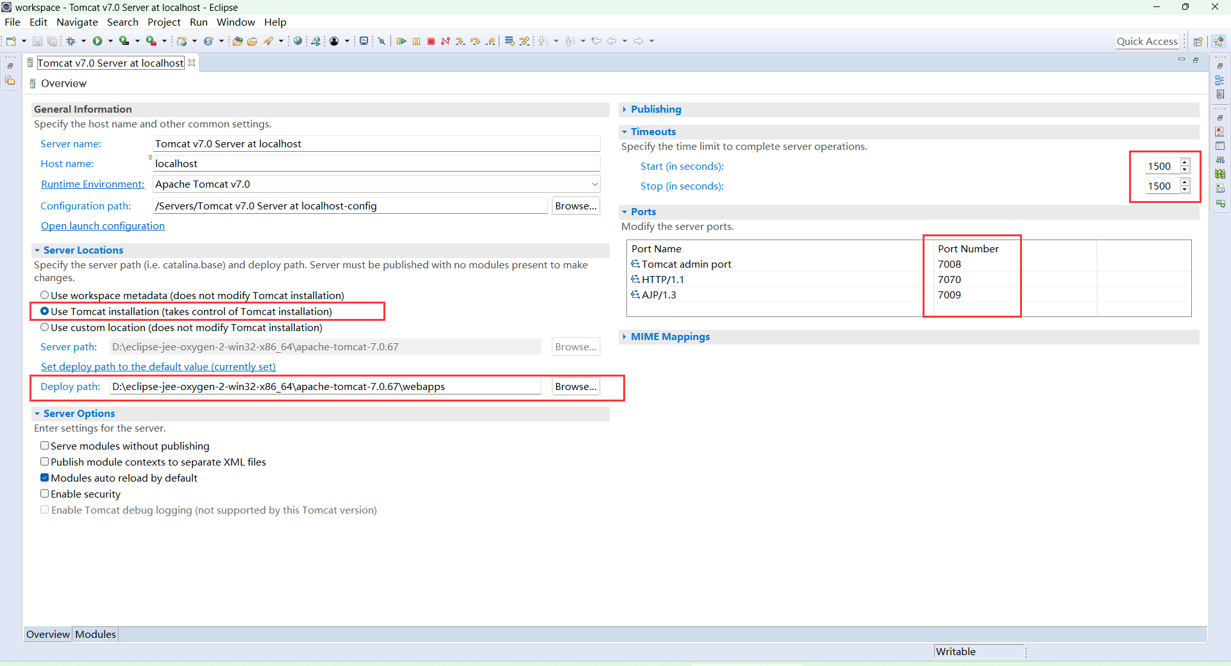1231x666 pixels.
Task: Open the Project Explorer icon in left trim
Action: point(10,81)
